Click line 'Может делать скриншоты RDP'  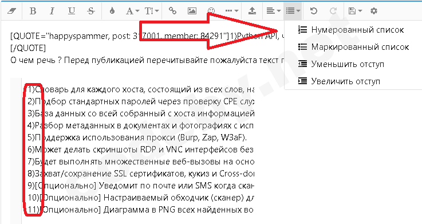click(x=141, y=150)
